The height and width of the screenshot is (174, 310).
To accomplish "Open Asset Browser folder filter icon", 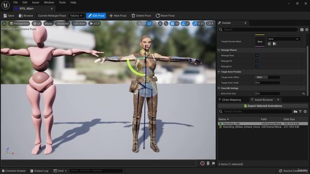I will [295, 112].
